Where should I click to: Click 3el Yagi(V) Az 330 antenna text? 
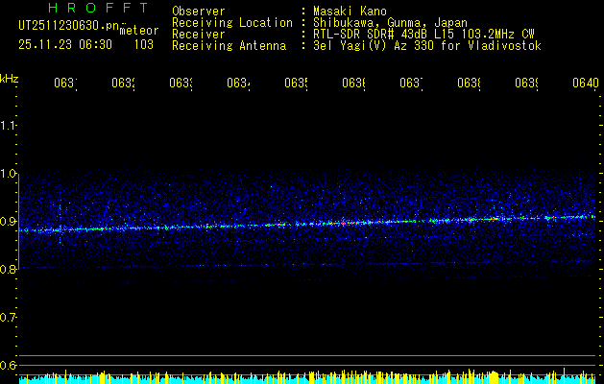point(427,46)
